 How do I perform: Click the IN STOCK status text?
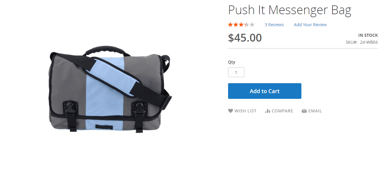coord(368,35)
